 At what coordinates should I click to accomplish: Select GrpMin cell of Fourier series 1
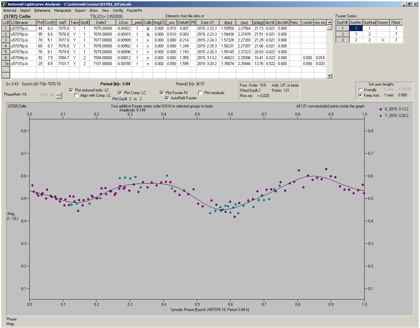pos(356,28)
